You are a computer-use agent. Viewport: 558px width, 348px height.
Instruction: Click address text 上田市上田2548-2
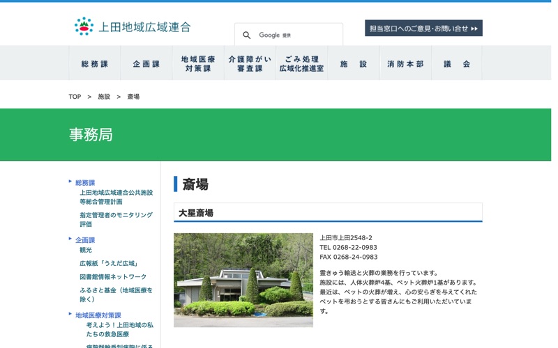click(346, 238)
